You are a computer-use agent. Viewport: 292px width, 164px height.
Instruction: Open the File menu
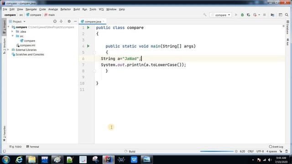[5, 9]
